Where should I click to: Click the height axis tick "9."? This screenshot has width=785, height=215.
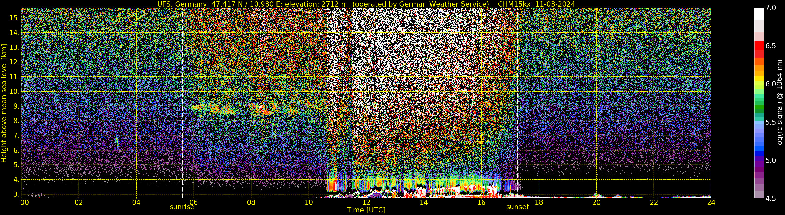(x=16, y=106)
